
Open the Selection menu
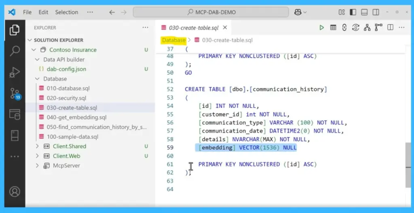click(67, 12)
